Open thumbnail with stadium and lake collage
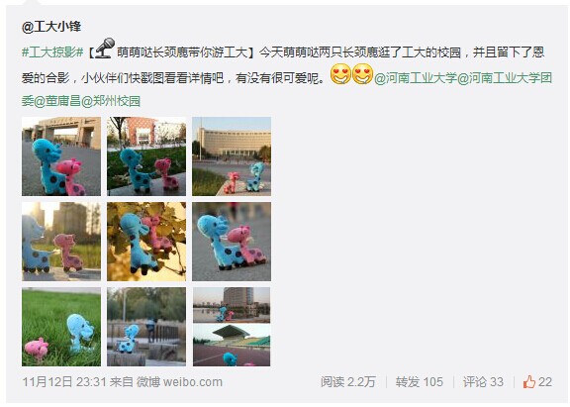 coord(232,327)
